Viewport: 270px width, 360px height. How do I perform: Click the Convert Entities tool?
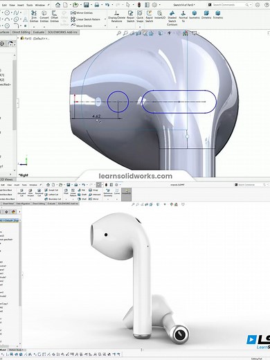pos(44,17)
